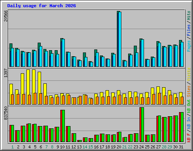Click the Y-axis value 837540
The image size is (193, 151).
[x=6, y=113]
